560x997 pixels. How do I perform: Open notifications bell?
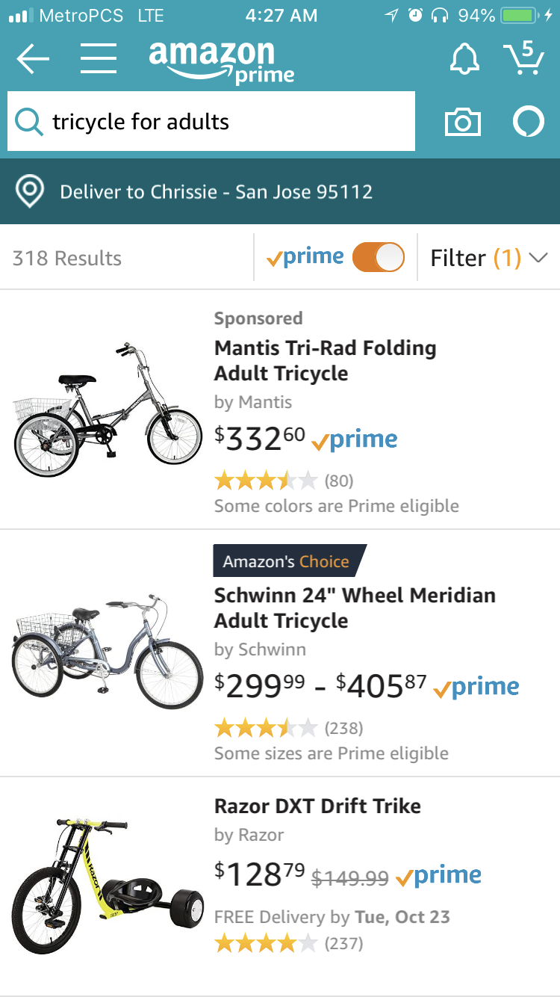[464, 58]
